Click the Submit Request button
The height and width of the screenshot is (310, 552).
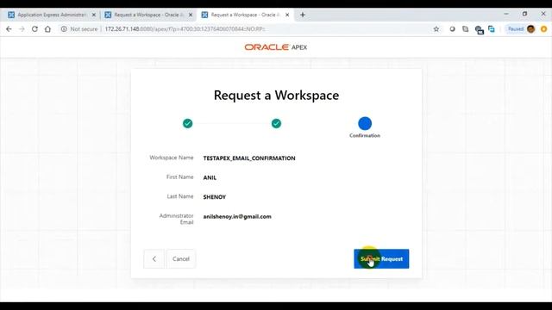381,258
